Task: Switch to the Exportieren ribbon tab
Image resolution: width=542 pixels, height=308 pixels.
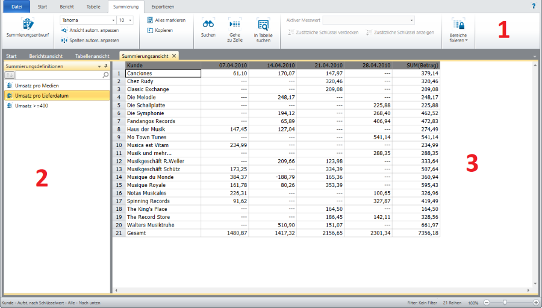Action: [163, 7]
